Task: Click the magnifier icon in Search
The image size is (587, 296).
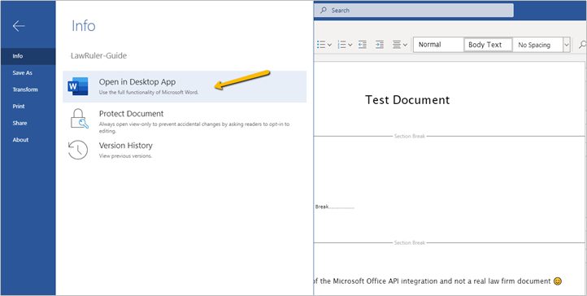Action: [x=323, y=11]
